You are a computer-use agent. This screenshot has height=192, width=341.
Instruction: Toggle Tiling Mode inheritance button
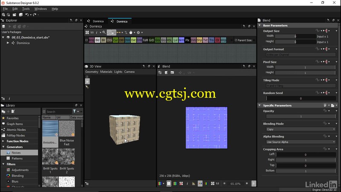click(327, 80)
